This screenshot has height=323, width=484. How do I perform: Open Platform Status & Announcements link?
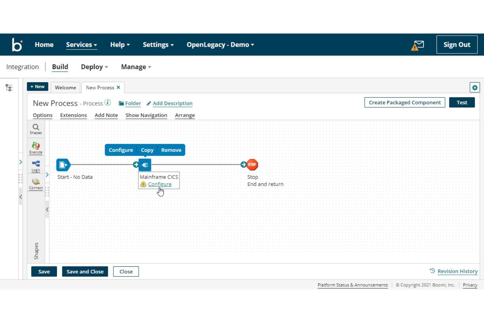click(x=353, y=285)
